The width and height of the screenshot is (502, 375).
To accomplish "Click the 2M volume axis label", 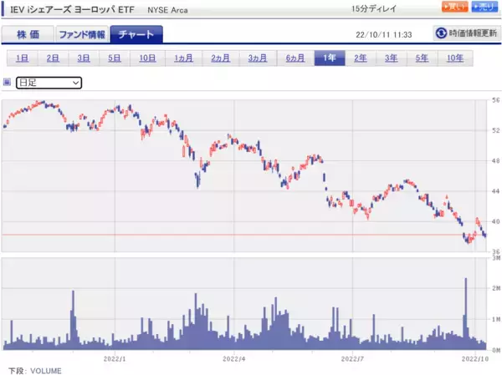I will [496, 288].
